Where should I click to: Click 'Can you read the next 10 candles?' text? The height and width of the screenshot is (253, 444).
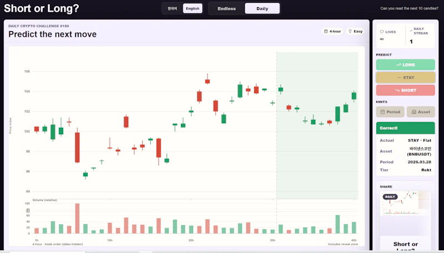coord(409,8)
